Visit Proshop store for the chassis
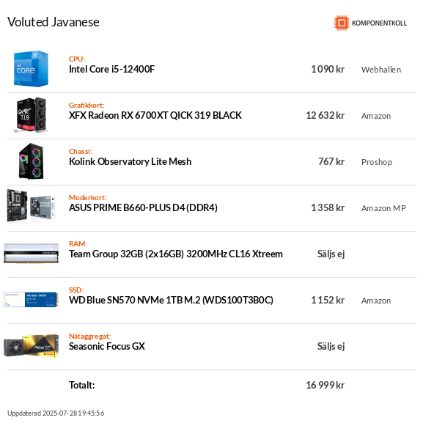Image resolution: width=423 pixels, height=423 pixels. pos(377,162)
